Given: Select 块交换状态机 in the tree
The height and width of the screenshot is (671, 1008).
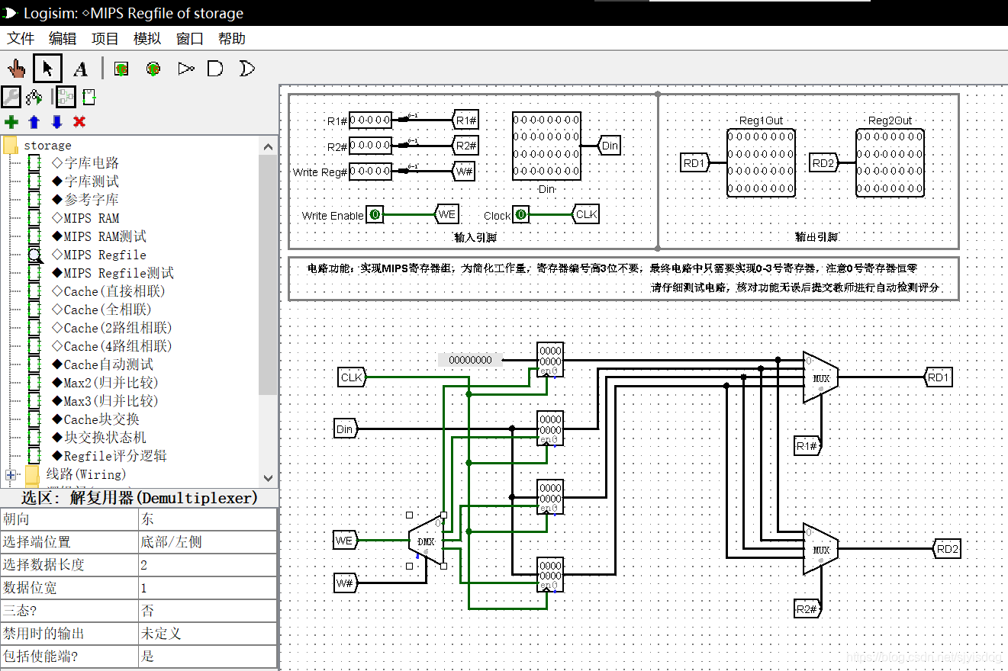Looking at the screenshot, I should click(98, 438).
